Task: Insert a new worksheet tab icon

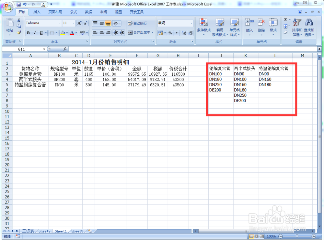Action: coord(90,231)
